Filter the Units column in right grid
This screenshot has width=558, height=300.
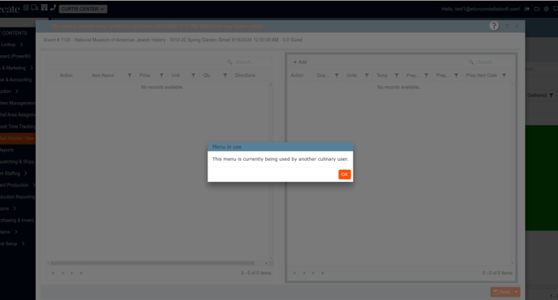point(367,75)
